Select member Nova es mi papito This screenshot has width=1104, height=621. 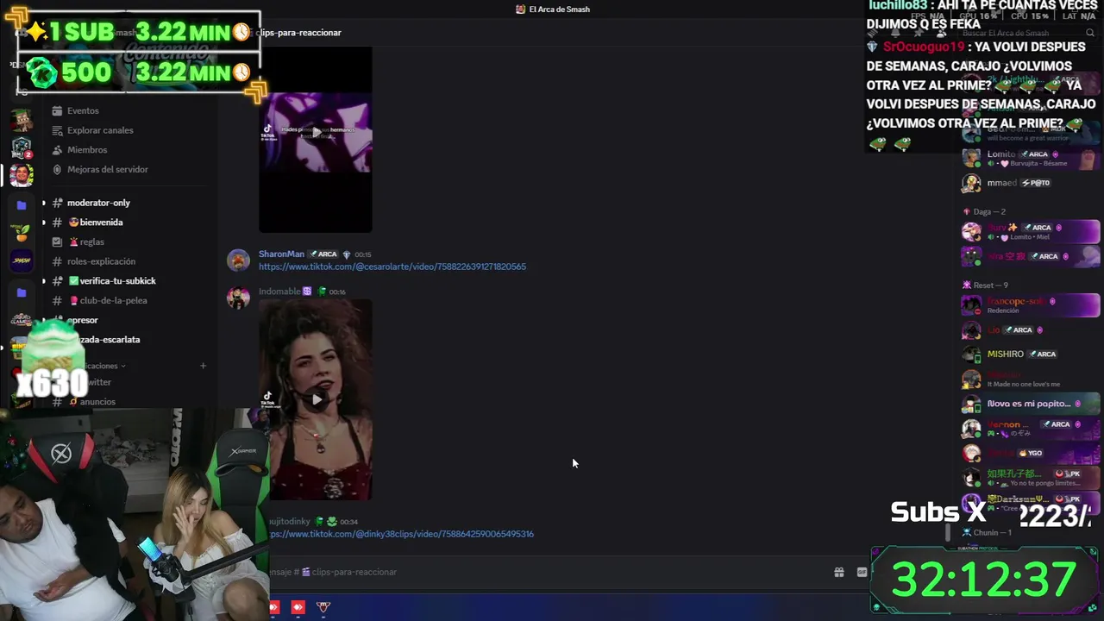tap(1031, 404)
